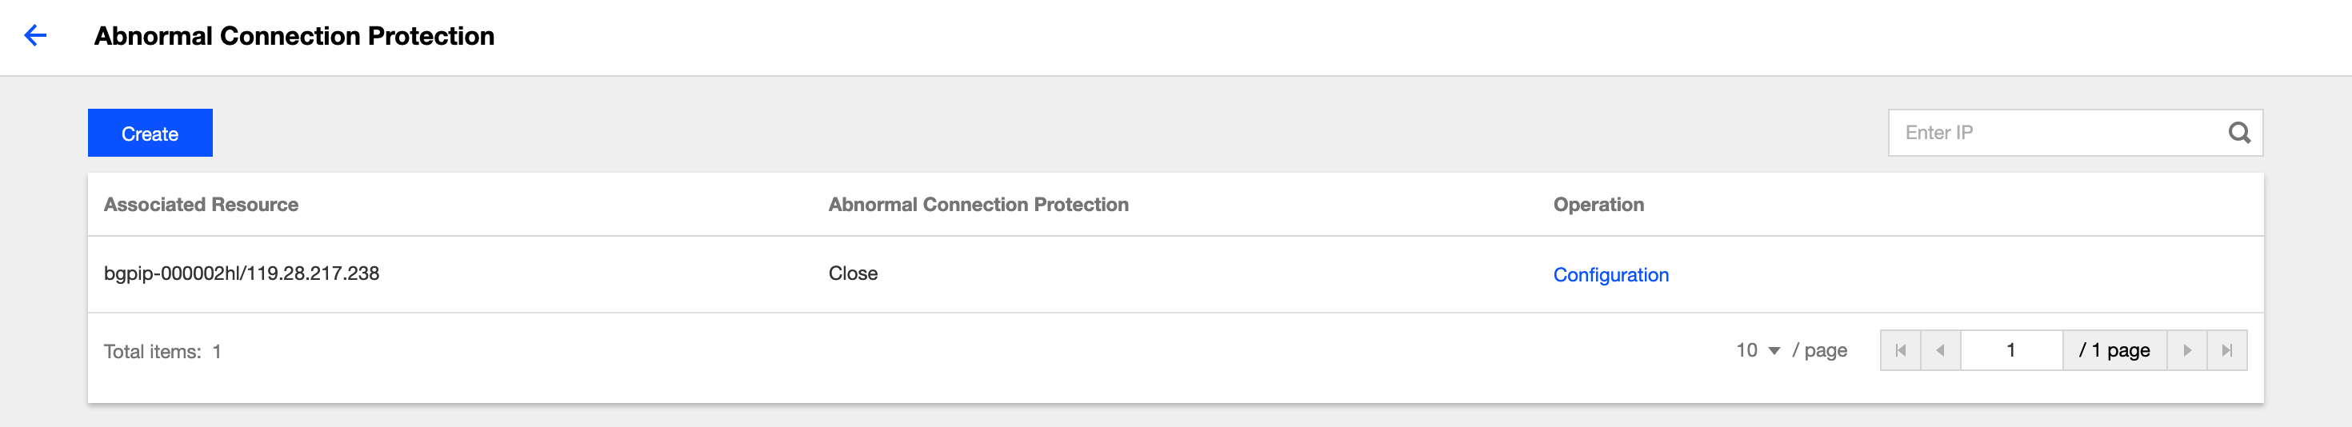Go to next page arrow
Screen dimensions: 2352x427
tap(2186, 350)
